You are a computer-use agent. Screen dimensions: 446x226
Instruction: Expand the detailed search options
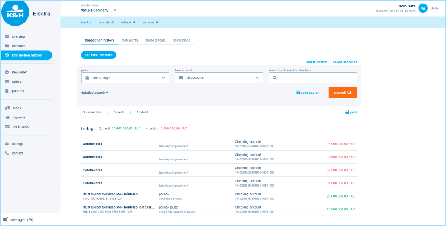click(95, 93)
